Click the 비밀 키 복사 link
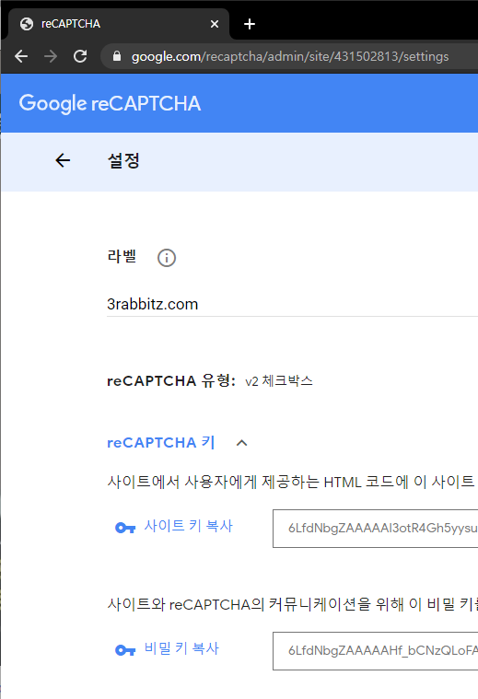 click(181, 648)
